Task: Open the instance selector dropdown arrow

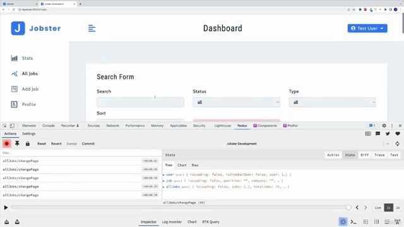Action: 388,144
